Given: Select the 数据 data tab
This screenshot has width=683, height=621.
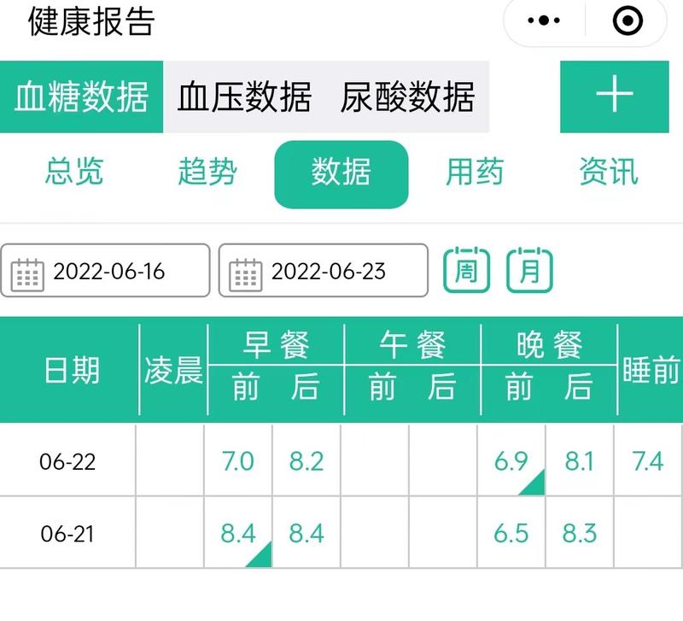Looking at the screenshot, I should click(341, 174).
